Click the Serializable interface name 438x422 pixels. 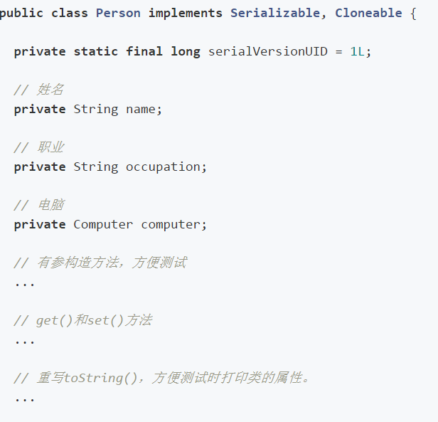(x=279, y=14)
